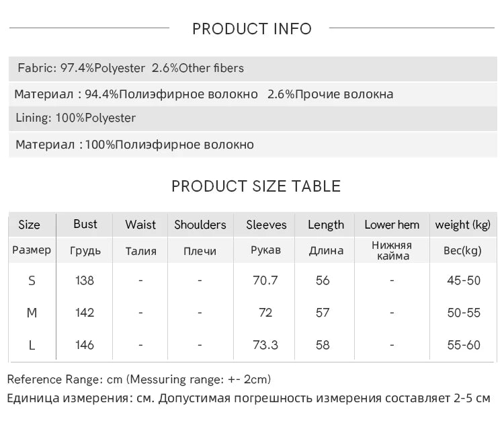
Task: Click the Size column header
Action: pos(29,225)
